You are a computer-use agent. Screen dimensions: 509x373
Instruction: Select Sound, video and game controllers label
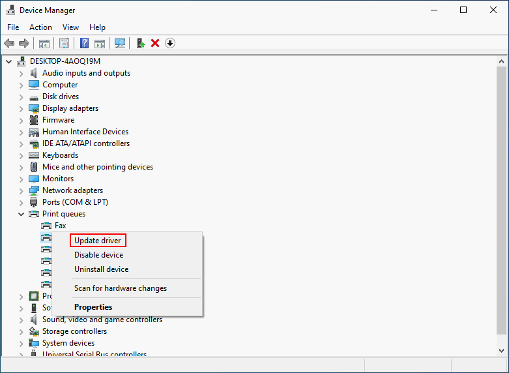(x=102, y=320)
